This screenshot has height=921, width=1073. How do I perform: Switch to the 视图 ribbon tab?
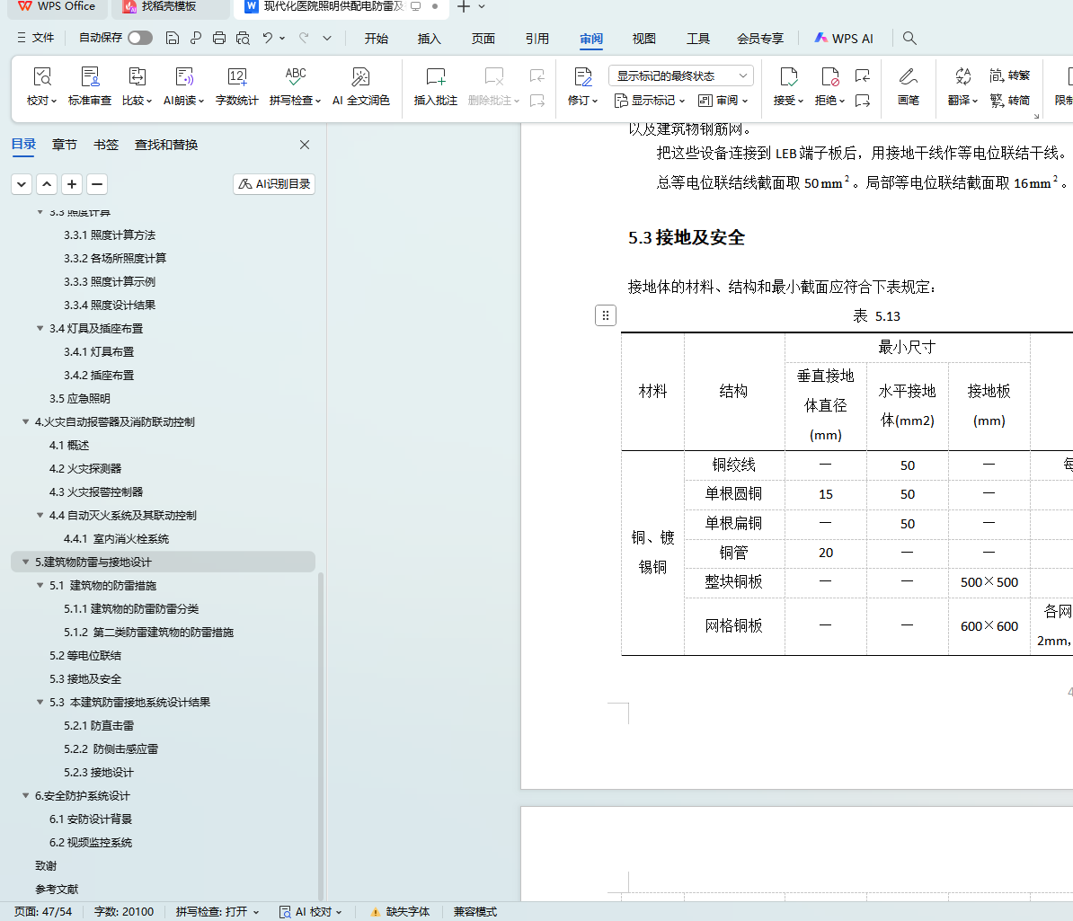(x=644, y=39)
